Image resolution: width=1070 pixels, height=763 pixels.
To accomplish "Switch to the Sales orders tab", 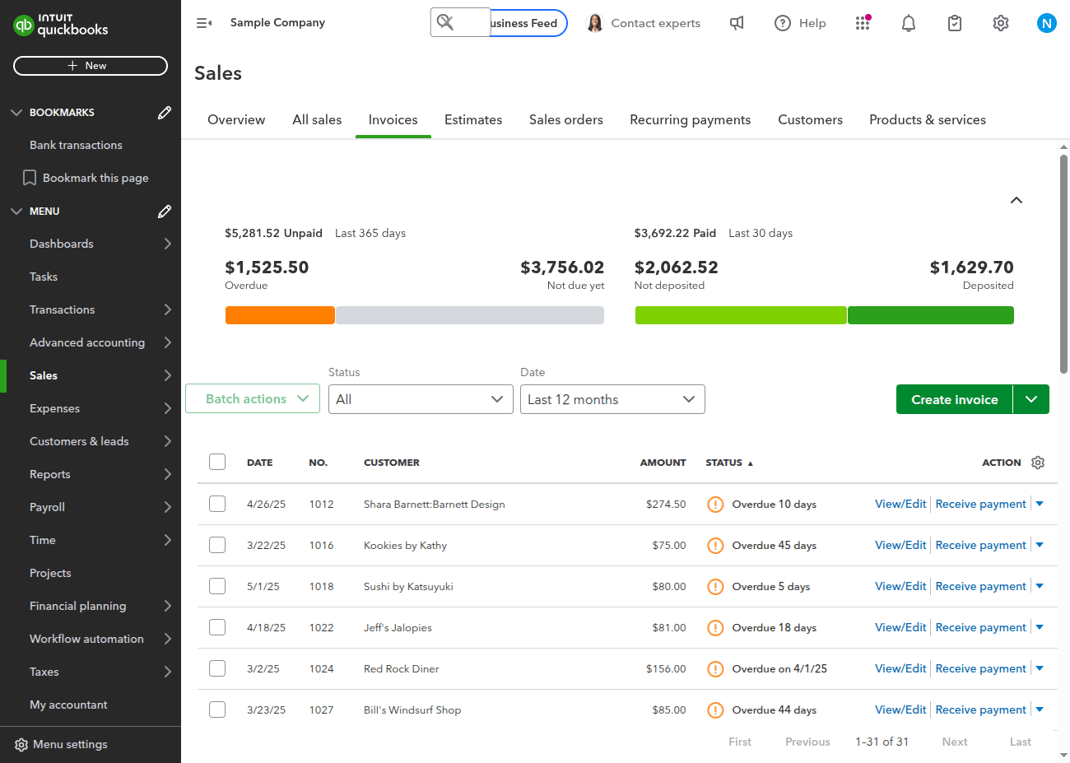I will (566, 120).
